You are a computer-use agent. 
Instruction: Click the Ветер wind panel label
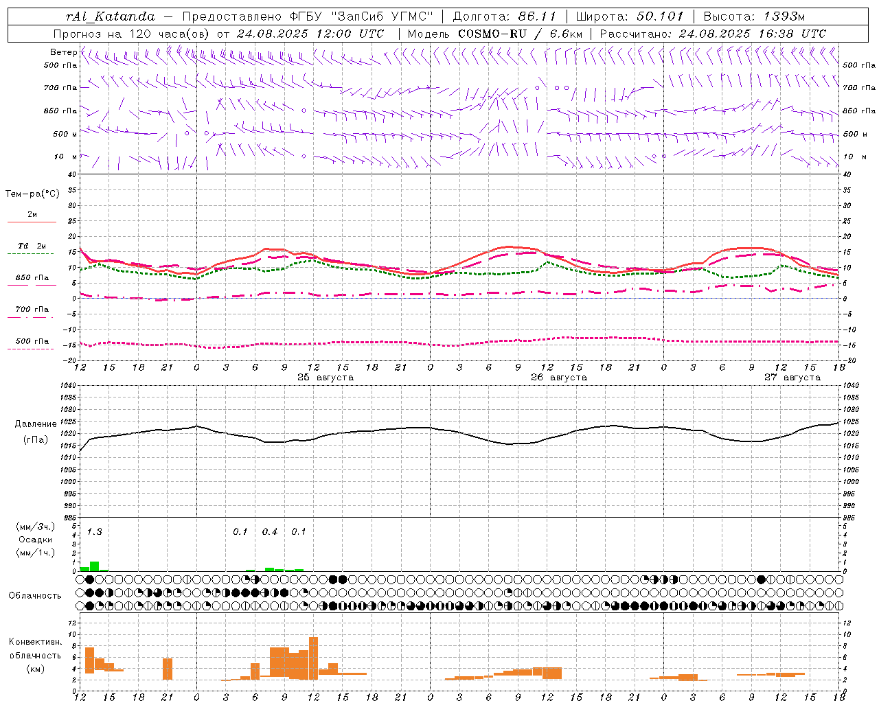[63, 52]
